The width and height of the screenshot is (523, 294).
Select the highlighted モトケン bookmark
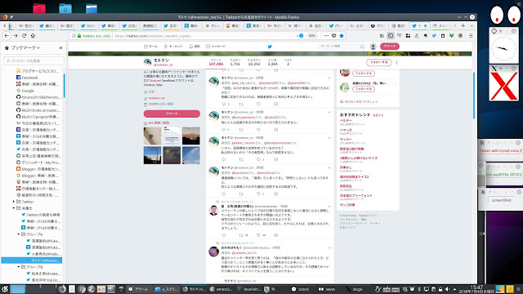pyautogui.click(x=31, y=261)
